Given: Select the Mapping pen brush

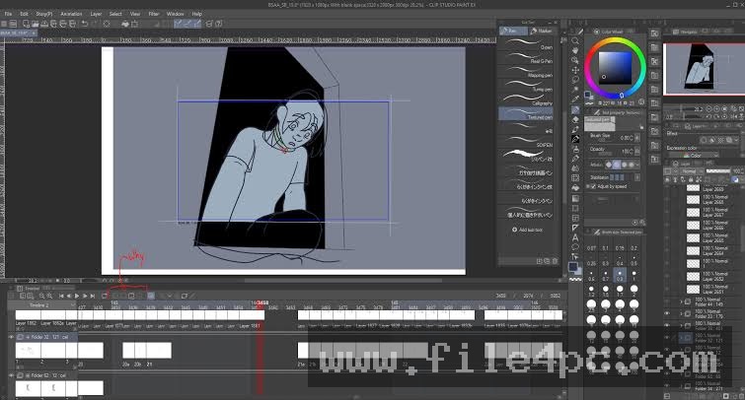Looking at the screenshot, I should (x=526, y=72).
